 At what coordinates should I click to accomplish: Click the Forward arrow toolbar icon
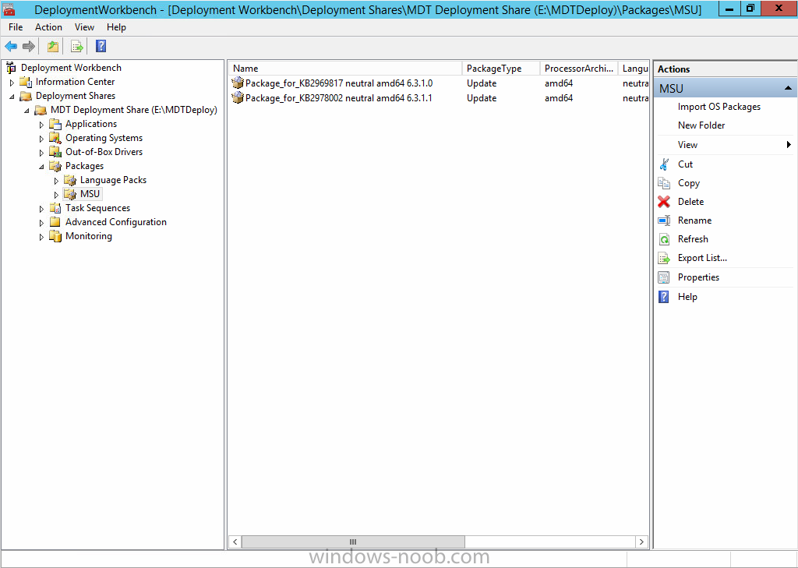[29, 47]
